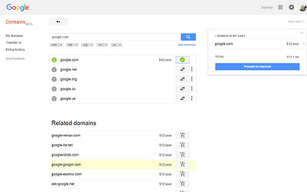Click the sad face icon for google.us
Image resolution: width=307 pixels, height=192 pixels.
click(54, 99)
